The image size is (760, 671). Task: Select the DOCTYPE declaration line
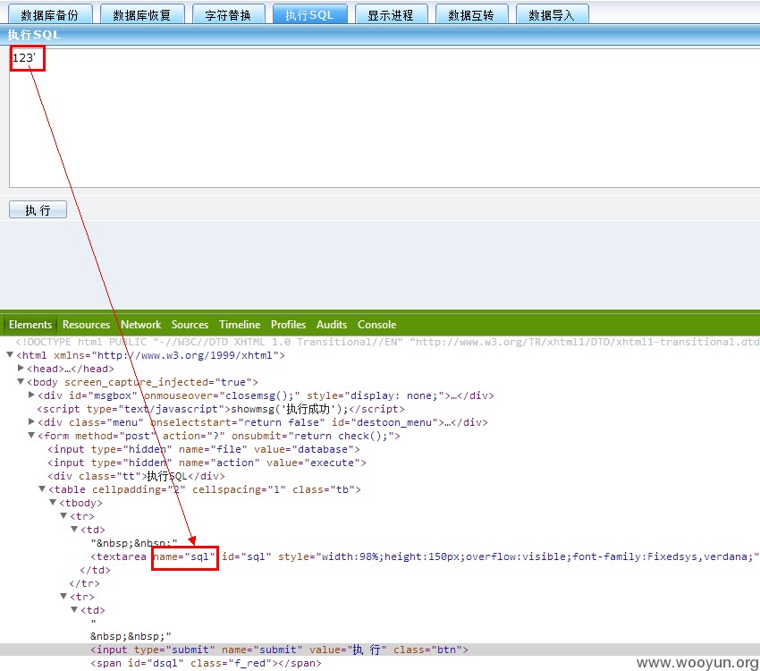click(387, 342)
